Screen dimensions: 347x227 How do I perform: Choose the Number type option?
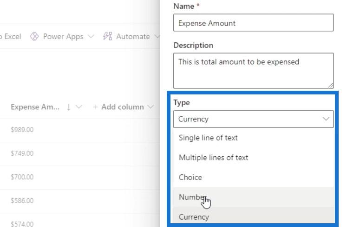click(x=254, y=197)
